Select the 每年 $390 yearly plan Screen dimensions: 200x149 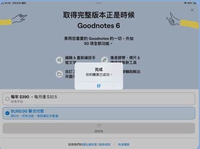coord(99,99)
